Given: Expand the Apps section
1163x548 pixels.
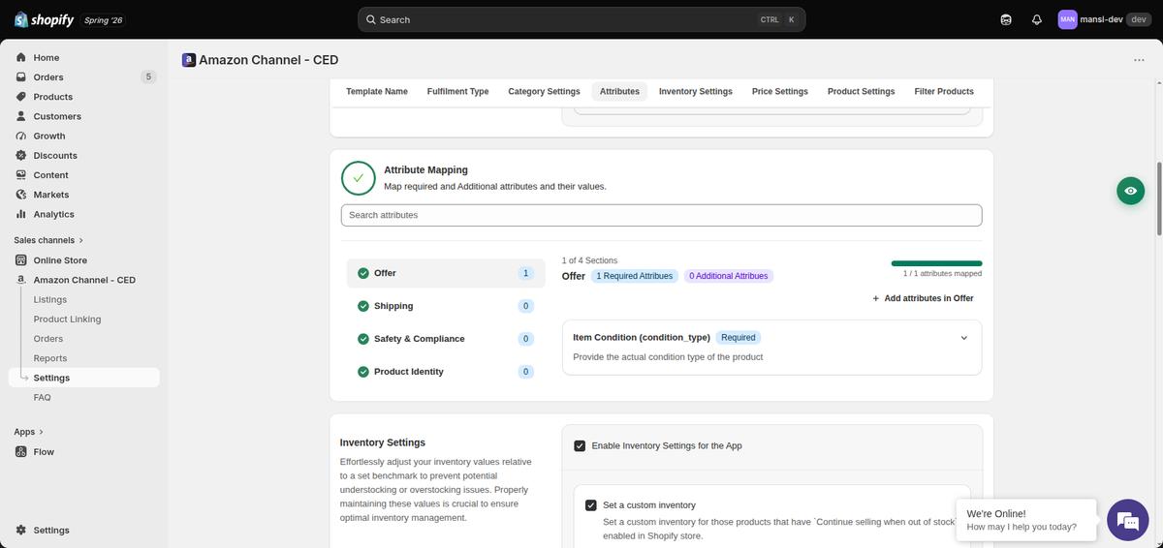Looking at the screenshot, I should point(29,432).
